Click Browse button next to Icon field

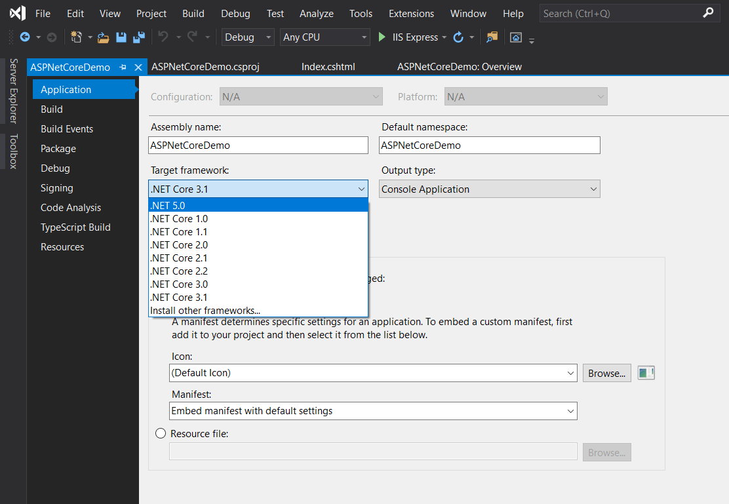click(606, 373)
